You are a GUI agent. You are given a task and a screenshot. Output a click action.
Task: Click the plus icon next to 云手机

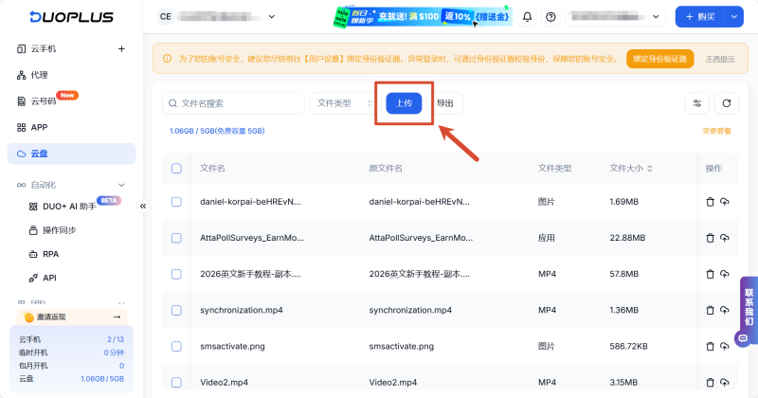(x=121, y=49)
